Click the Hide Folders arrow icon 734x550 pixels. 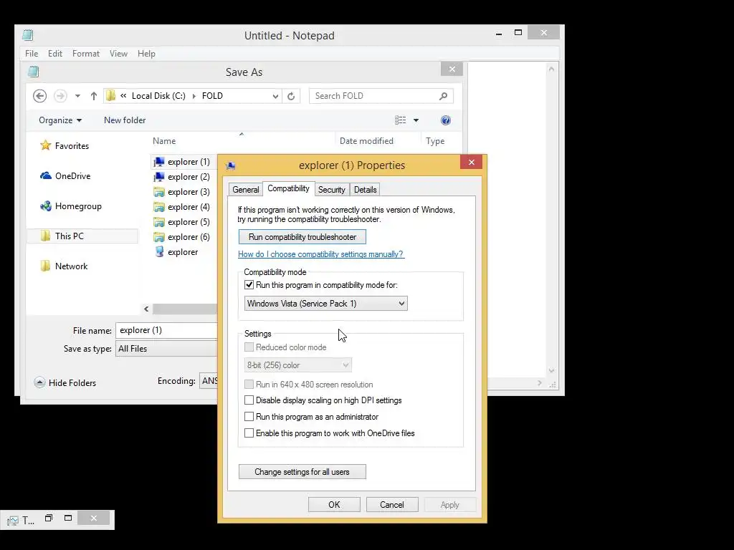point(40,382)
